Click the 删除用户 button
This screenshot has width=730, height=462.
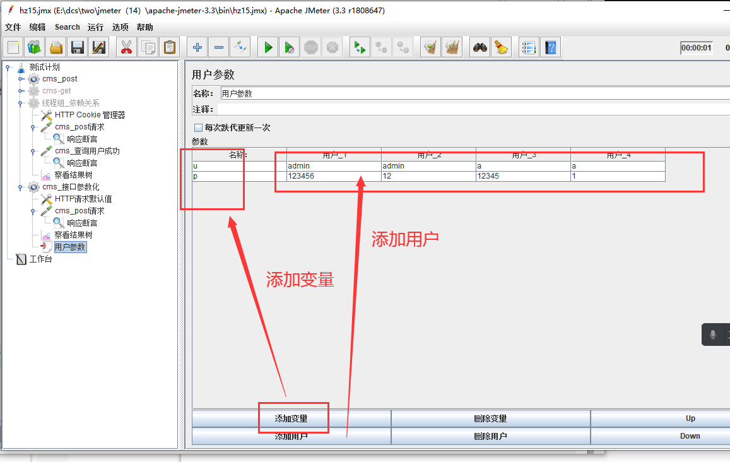491,436
